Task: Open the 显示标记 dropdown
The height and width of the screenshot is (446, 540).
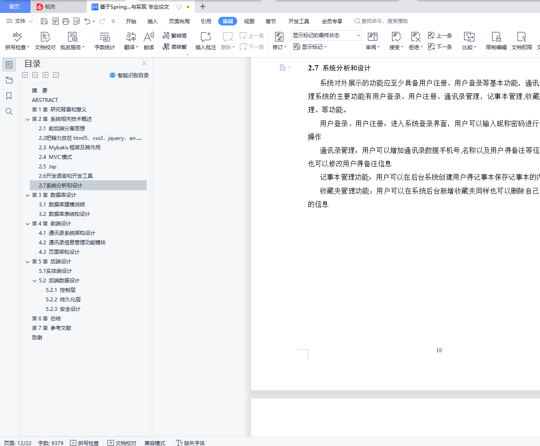Action: (x=310, y=47)
